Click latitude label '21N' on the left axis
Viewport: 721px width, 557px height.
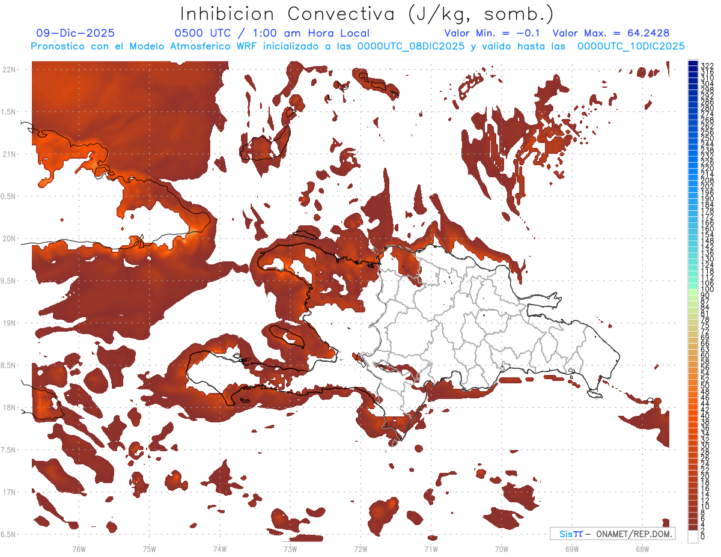8,154
